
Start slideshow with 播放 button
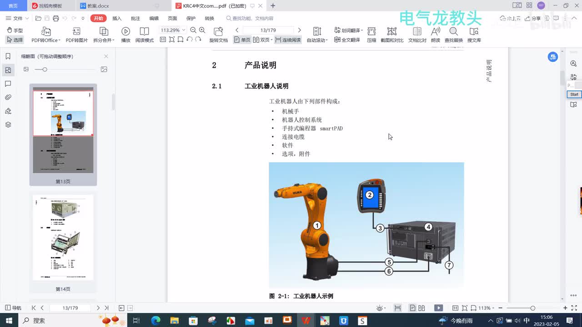coord(126,35)
